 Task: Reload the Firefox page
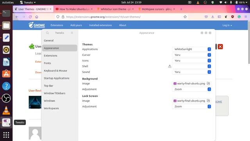[x=30, y=17]
